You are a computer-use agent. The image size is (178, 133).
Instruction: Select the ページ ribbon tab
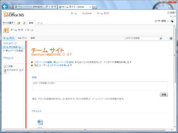pos(40,23)
